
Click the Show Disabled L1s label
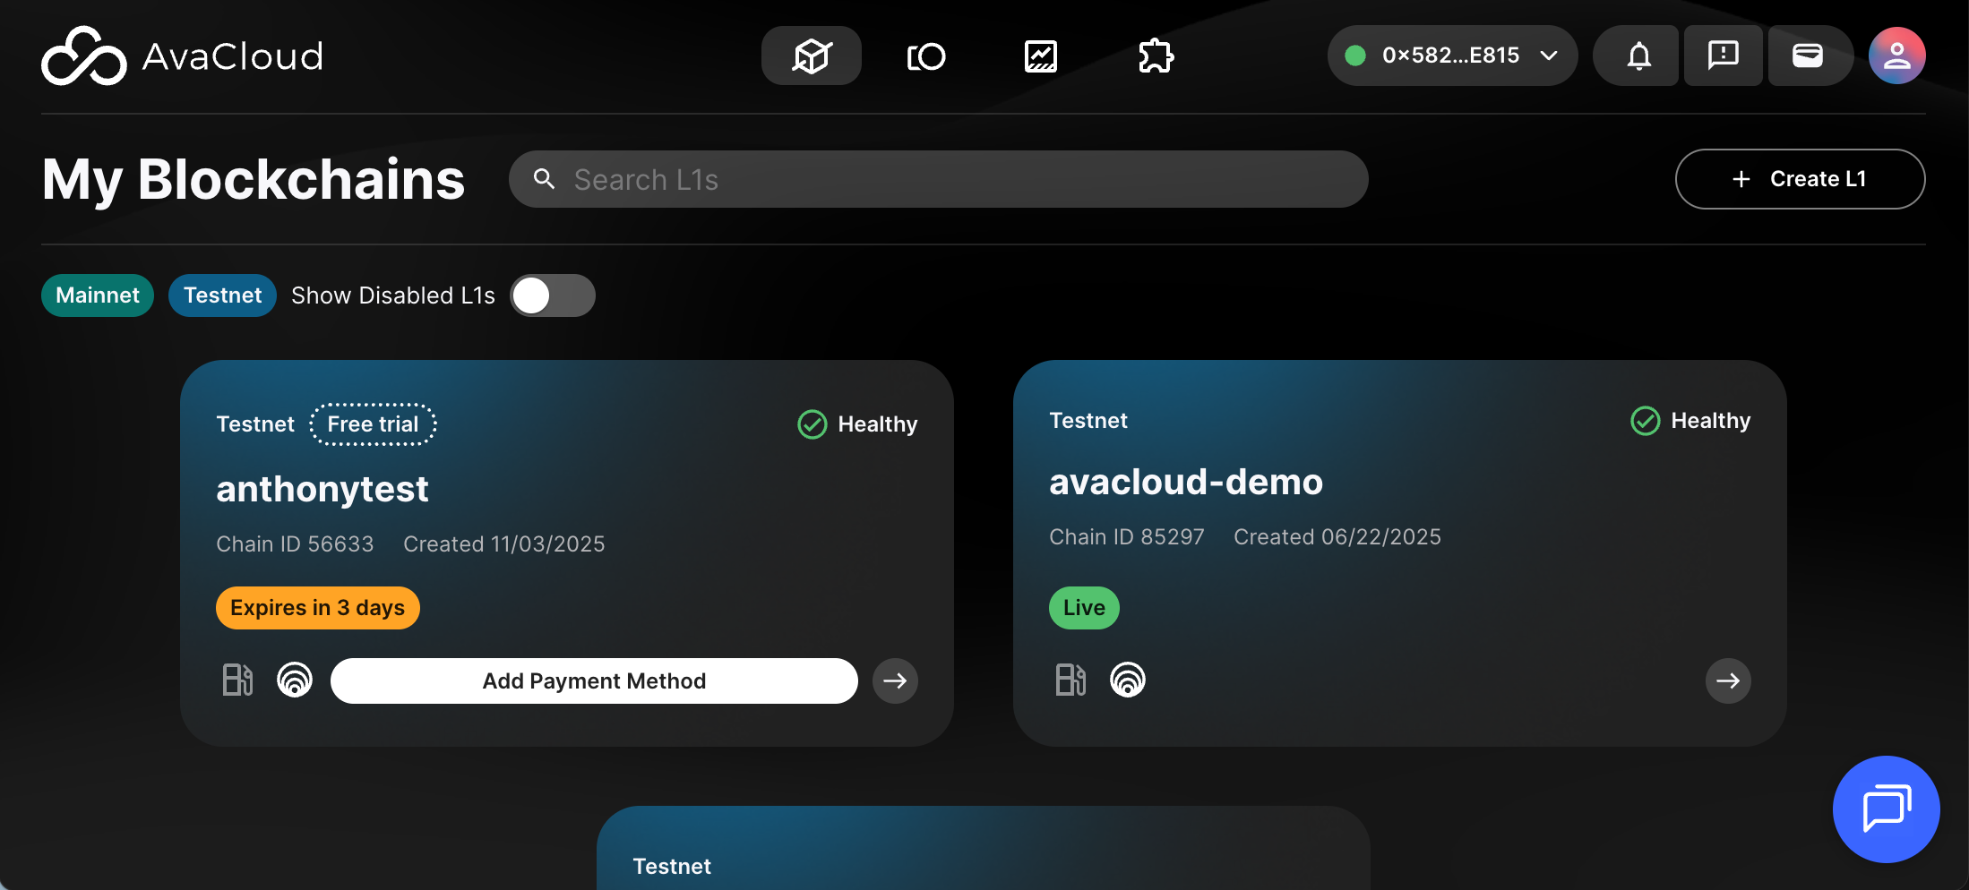tap(393, 295)
